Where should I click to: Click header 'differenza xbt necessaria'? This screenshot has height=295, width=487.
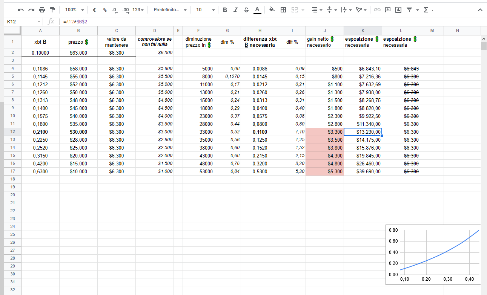[260, 42]
